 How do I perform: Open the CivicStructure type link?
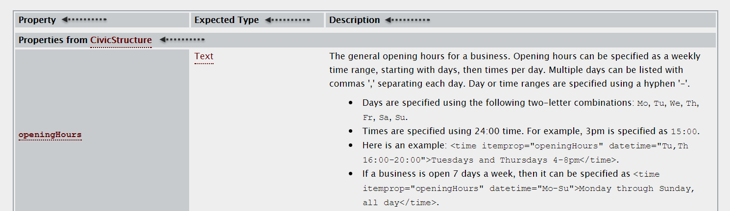click(121, 40)
